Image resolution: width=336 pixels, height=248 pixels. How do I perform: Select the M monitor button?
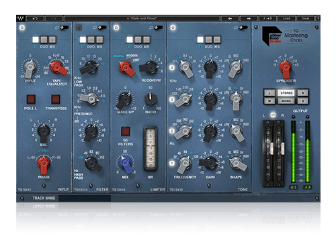(269, 101)
